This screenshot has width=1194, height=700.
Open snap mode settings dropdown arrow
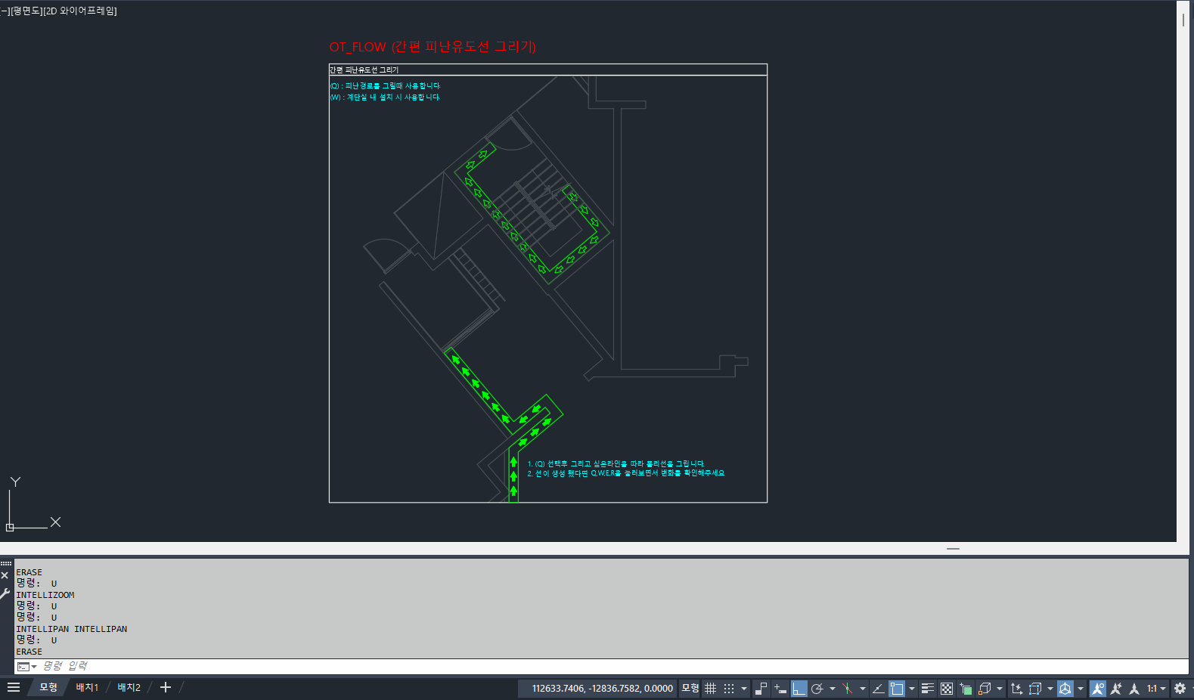(x=744, y=689)
